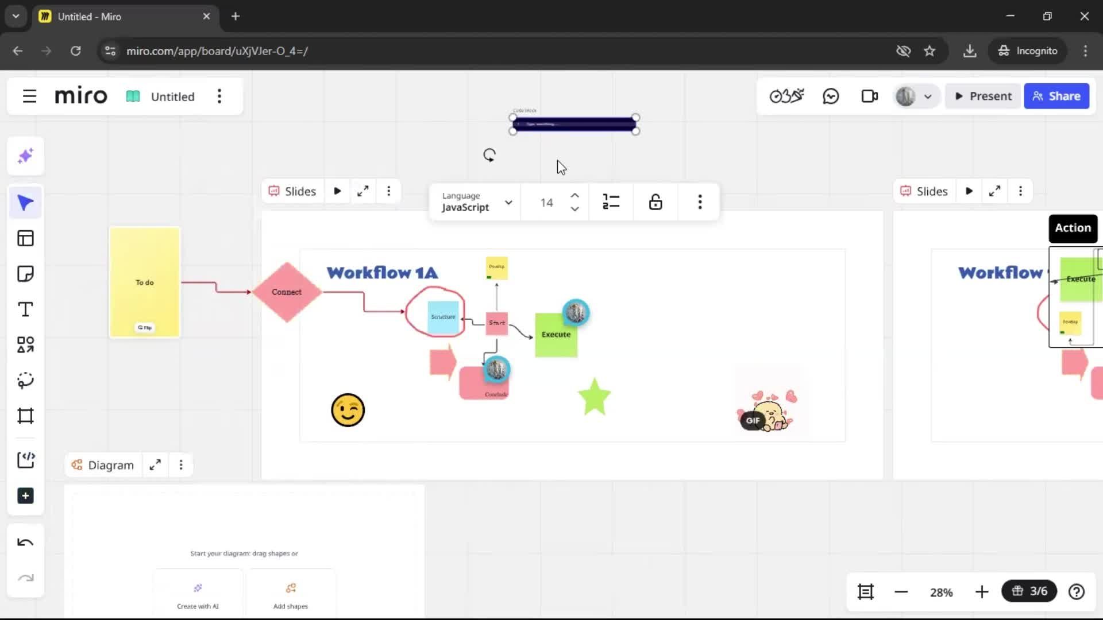Open the comments panel icon
The image size is (1103, 620).
831,96
